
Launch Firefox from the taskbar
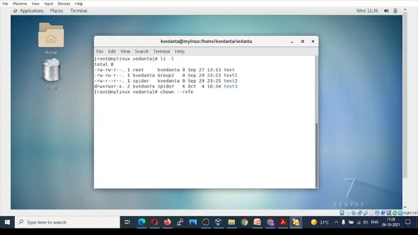pyautogui.click(x=167, y=222)
